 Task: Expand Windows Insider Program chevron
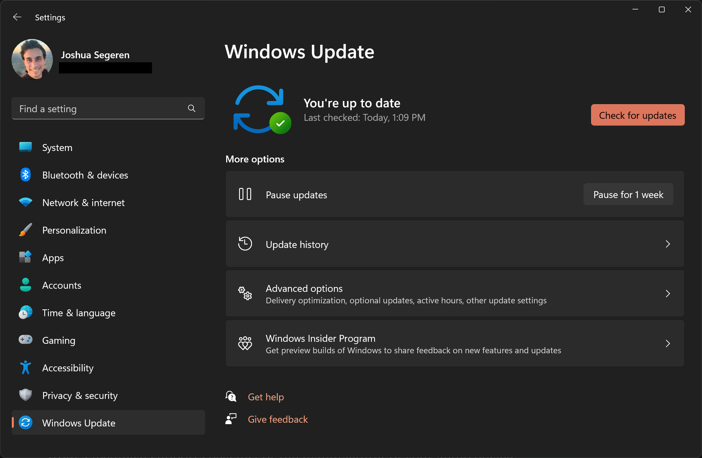(x=668, y=343)
